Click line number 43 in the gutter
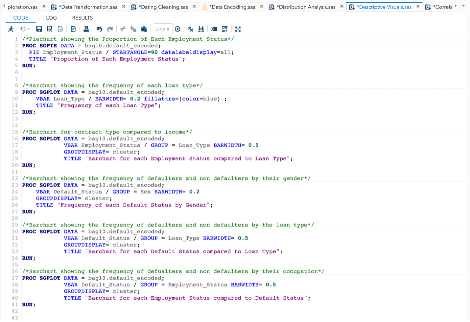Screen dimensions: 470x322 (x=15, y=318)
